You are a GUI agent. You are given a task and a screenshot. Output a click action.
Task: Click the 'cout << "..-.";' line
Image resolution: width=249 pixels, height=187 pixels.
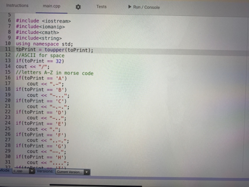[x=48, y=140]
